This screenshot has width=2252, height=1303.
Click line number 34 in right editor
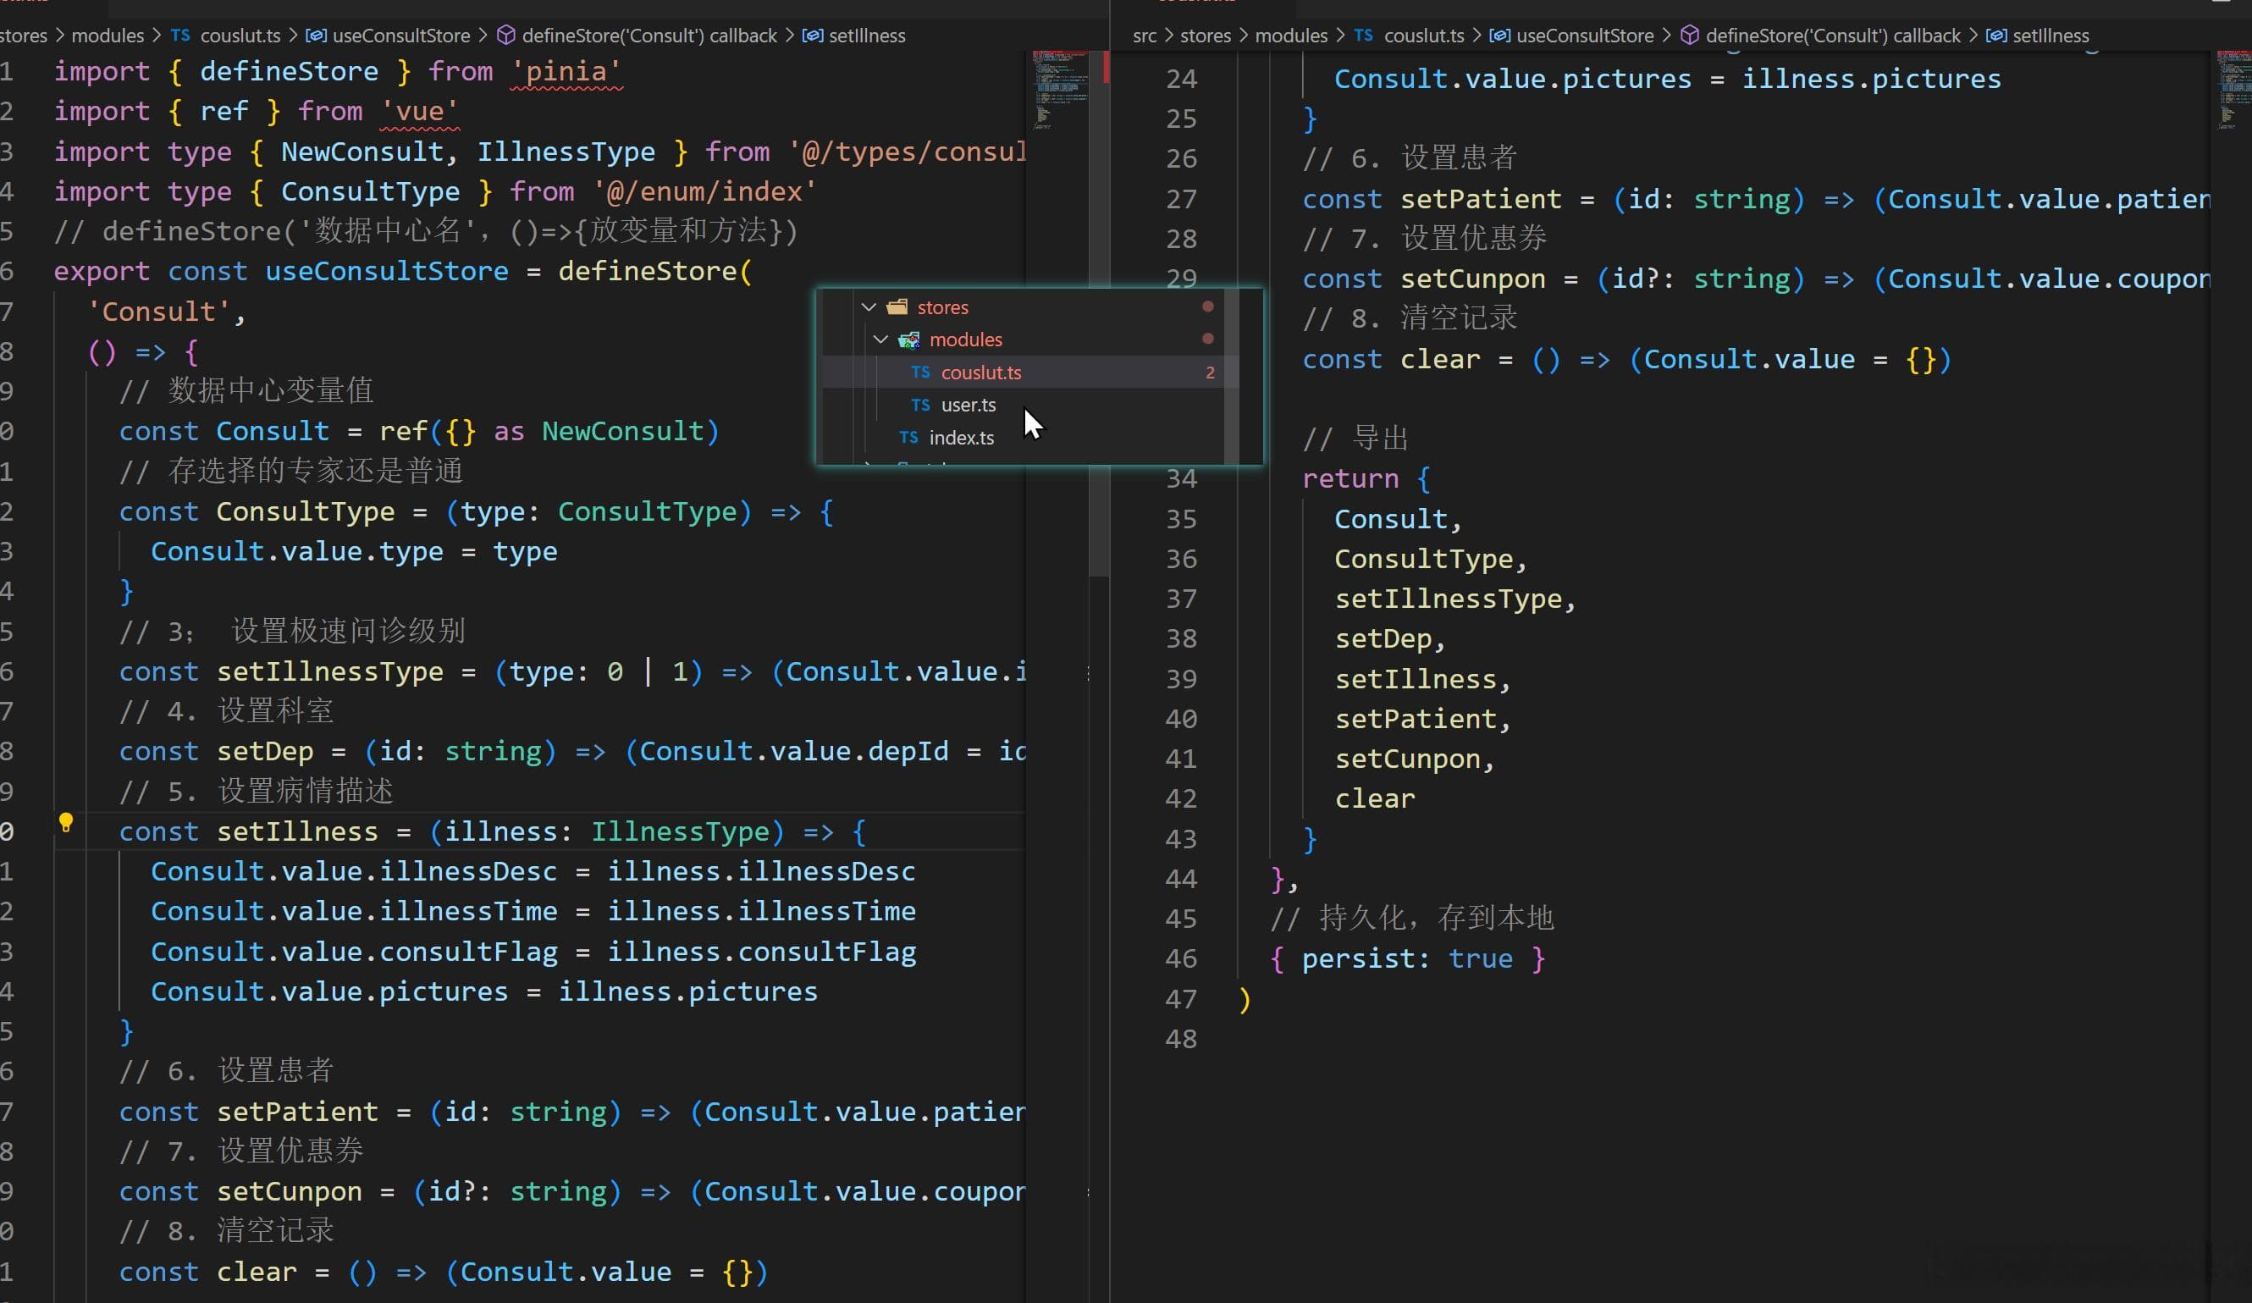[x=1180, y=479]
